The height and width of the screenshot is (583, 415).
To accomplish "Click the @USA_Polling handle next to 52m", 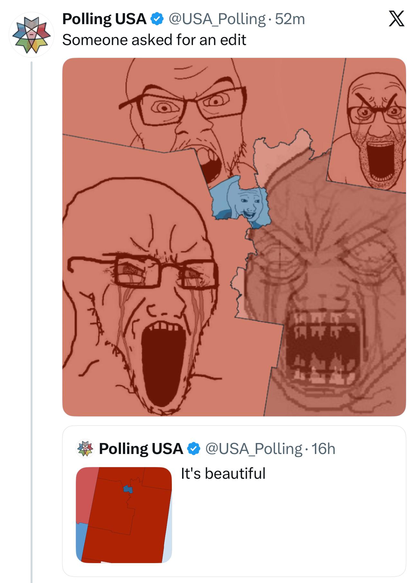I will point(217,19).
